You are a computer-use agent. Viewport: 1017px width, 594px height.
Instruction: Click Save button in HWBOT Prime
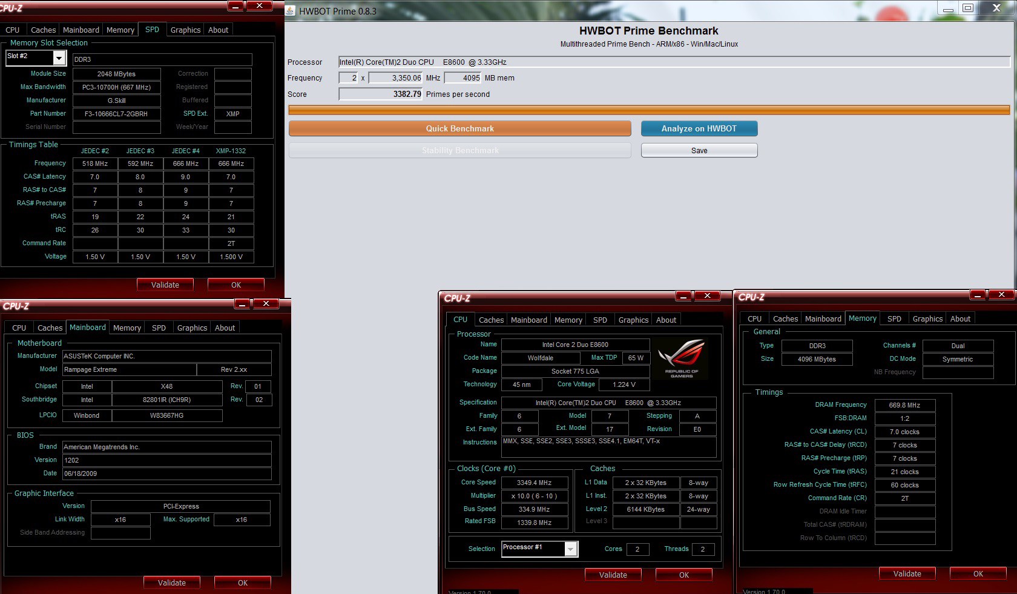tap(699, 150)
